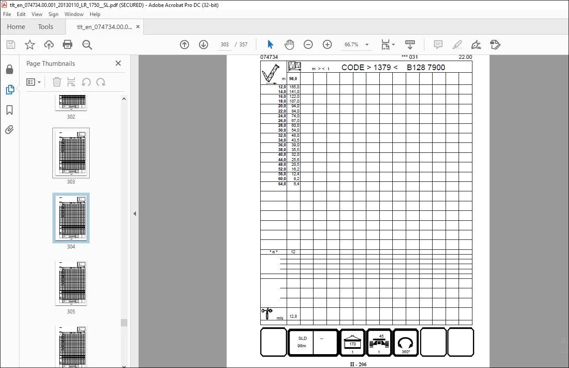The image size is (569, 368).
Task: Click thumbnail scrollbar up arrow
Action: [124, 99]
